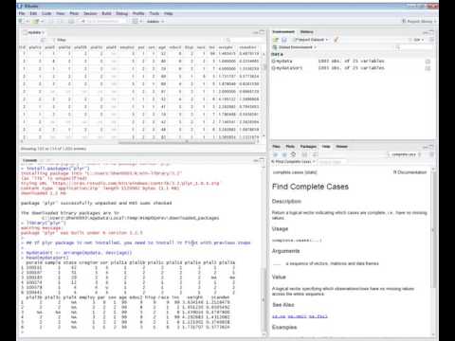Open the View menu

[60, 13]
